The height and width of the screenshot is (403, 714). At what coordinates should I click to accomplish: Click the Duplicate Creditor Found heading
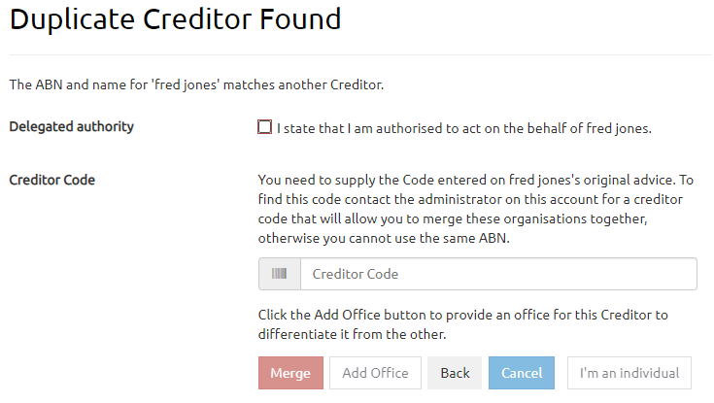pos(176,18)
